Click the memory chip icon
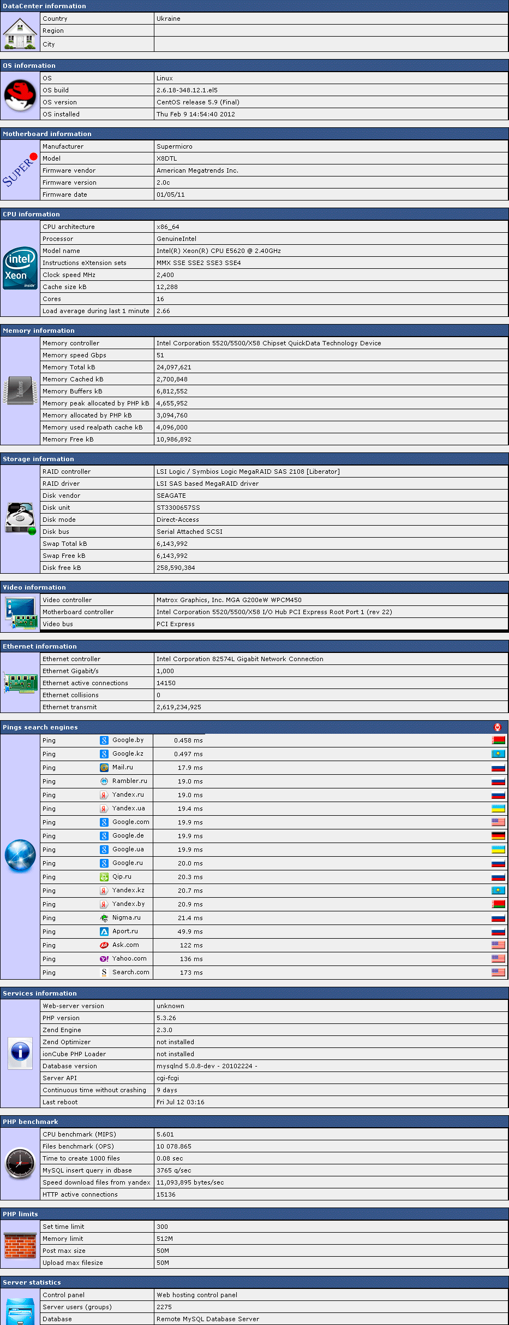The width and height of the screenshot is (509, 1325). 20,391
